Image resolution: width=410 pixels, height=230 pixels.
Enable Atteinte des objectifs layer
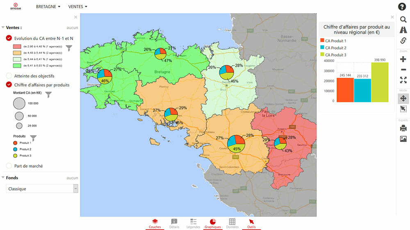[9, 76]
